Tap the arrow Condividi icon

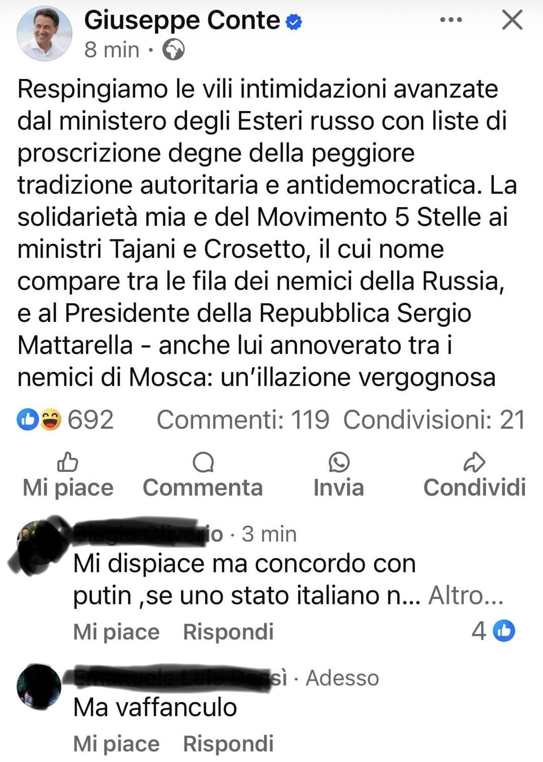click(474, 462)
